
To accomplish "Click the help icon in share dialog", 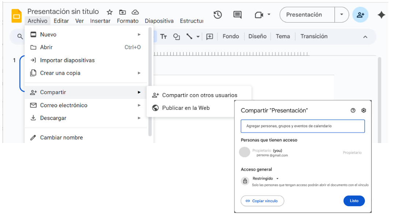I will 353,111.
